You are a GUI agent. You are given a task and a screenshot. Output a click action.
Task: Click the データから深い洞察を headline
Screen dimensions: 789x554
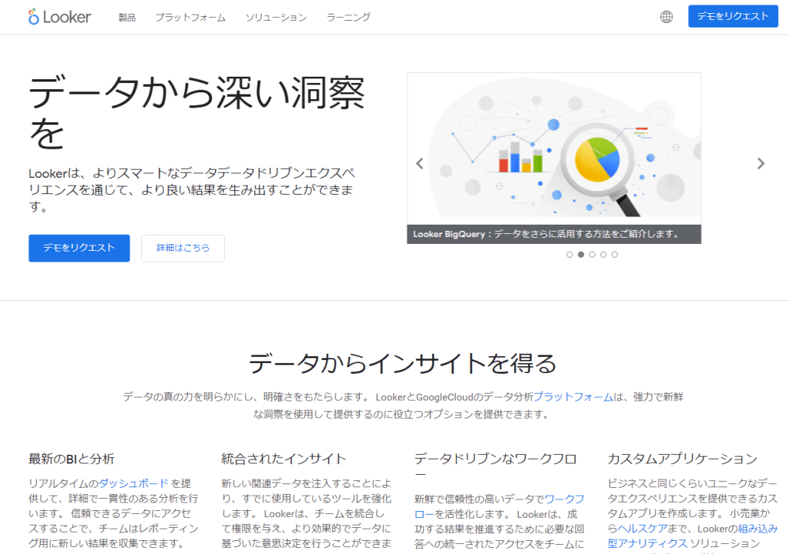[196, 113]
